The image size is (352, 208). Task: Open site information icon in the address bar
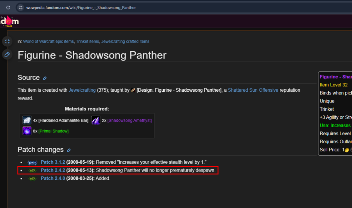pyautogui.click(x=20, y=7)
